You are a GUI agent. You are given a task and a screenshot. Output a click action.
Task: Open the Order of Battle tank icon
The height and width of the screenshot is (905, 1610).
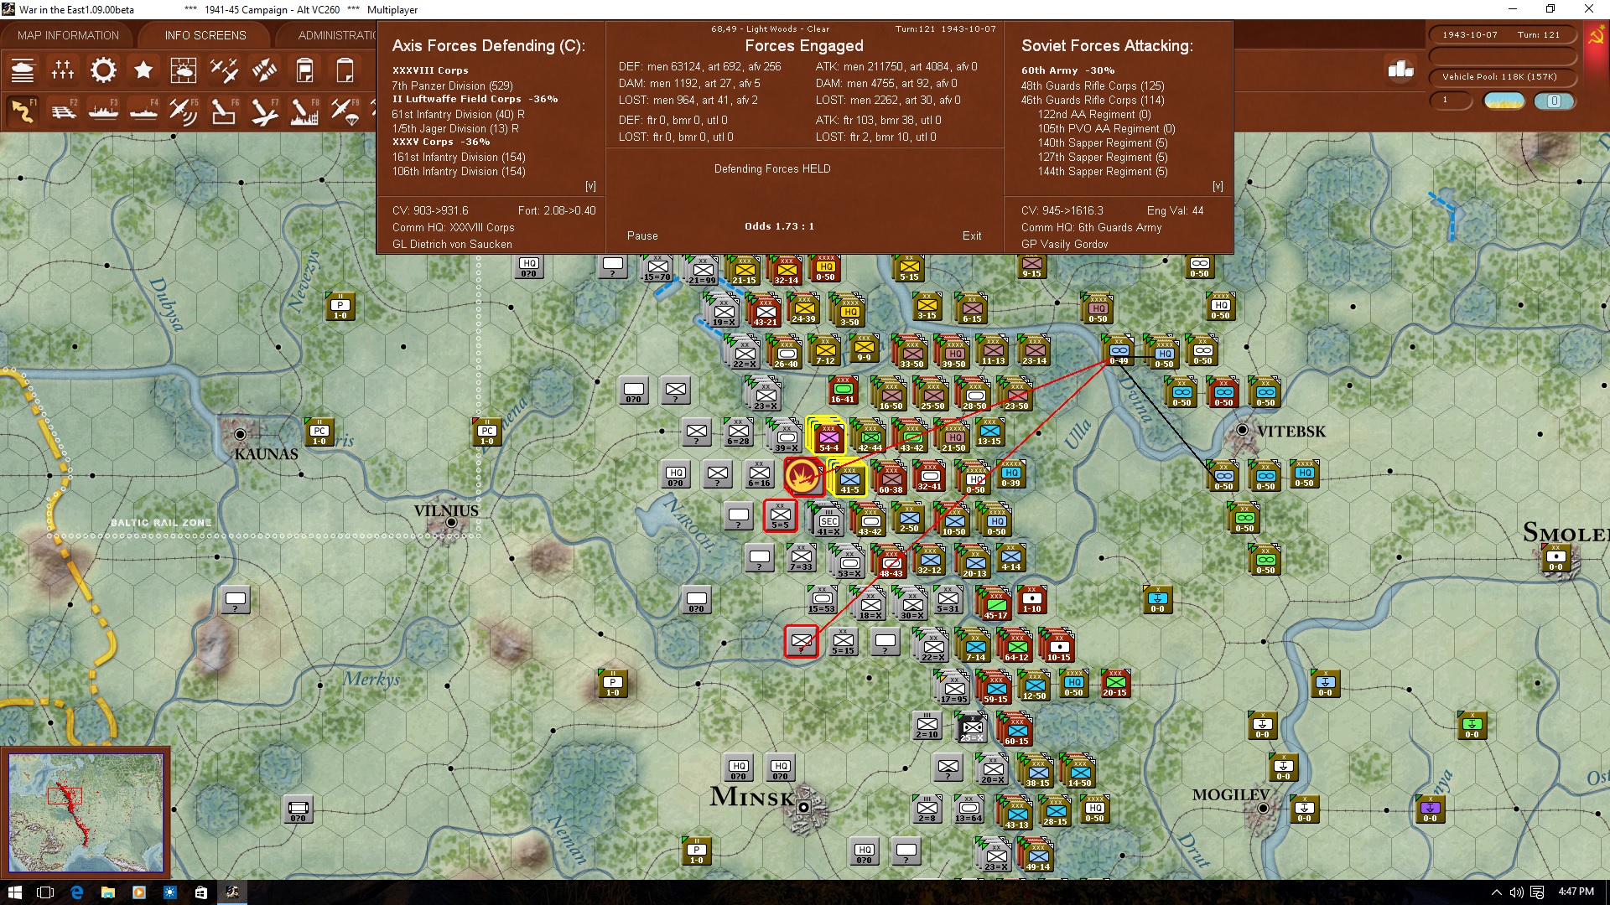pyautogui.click(x=23, y=70)
